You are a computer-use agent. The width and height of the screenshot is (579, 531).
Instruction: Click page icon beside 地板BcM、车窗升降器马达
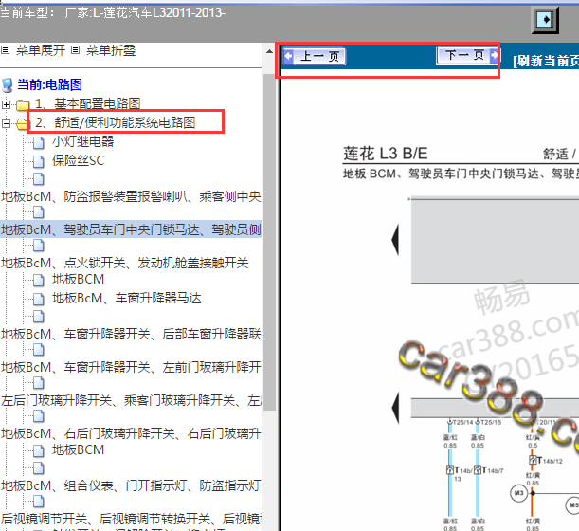tap(39, 299)
